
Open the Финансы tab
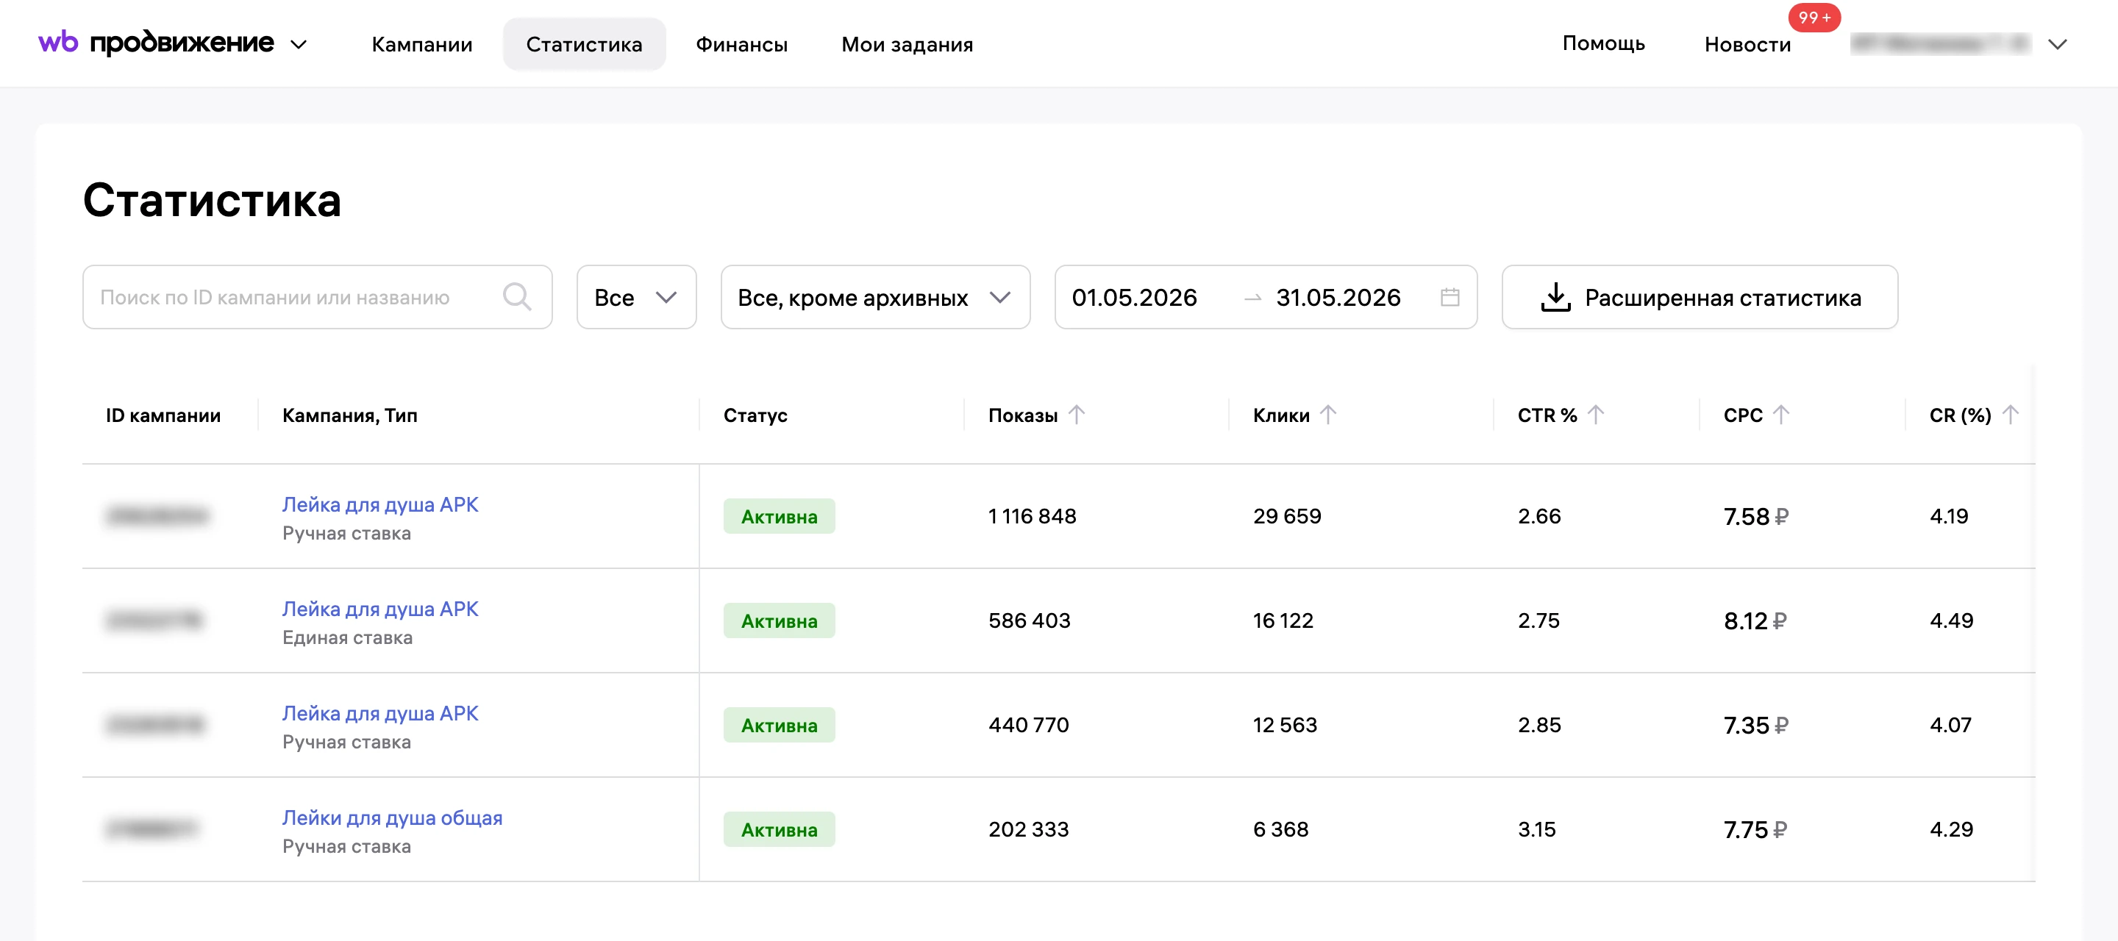coord(741,44)
